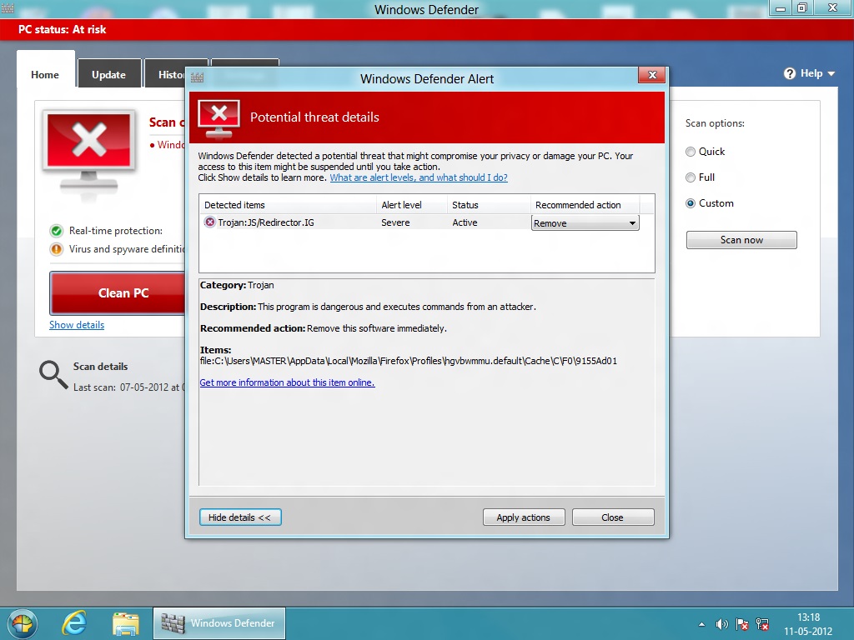The height and width of the screenshot is (640, 854).
Task: Click the Close button in alert dialog
Action: (x=613, y=517)
